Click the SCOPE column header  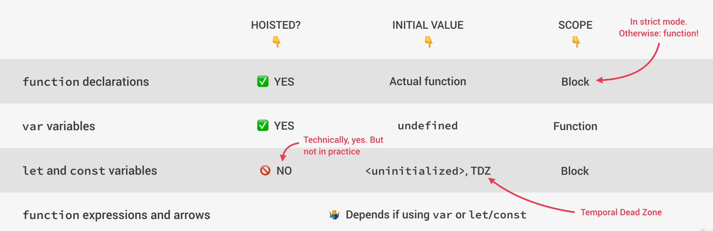click(x=575, y=25)
